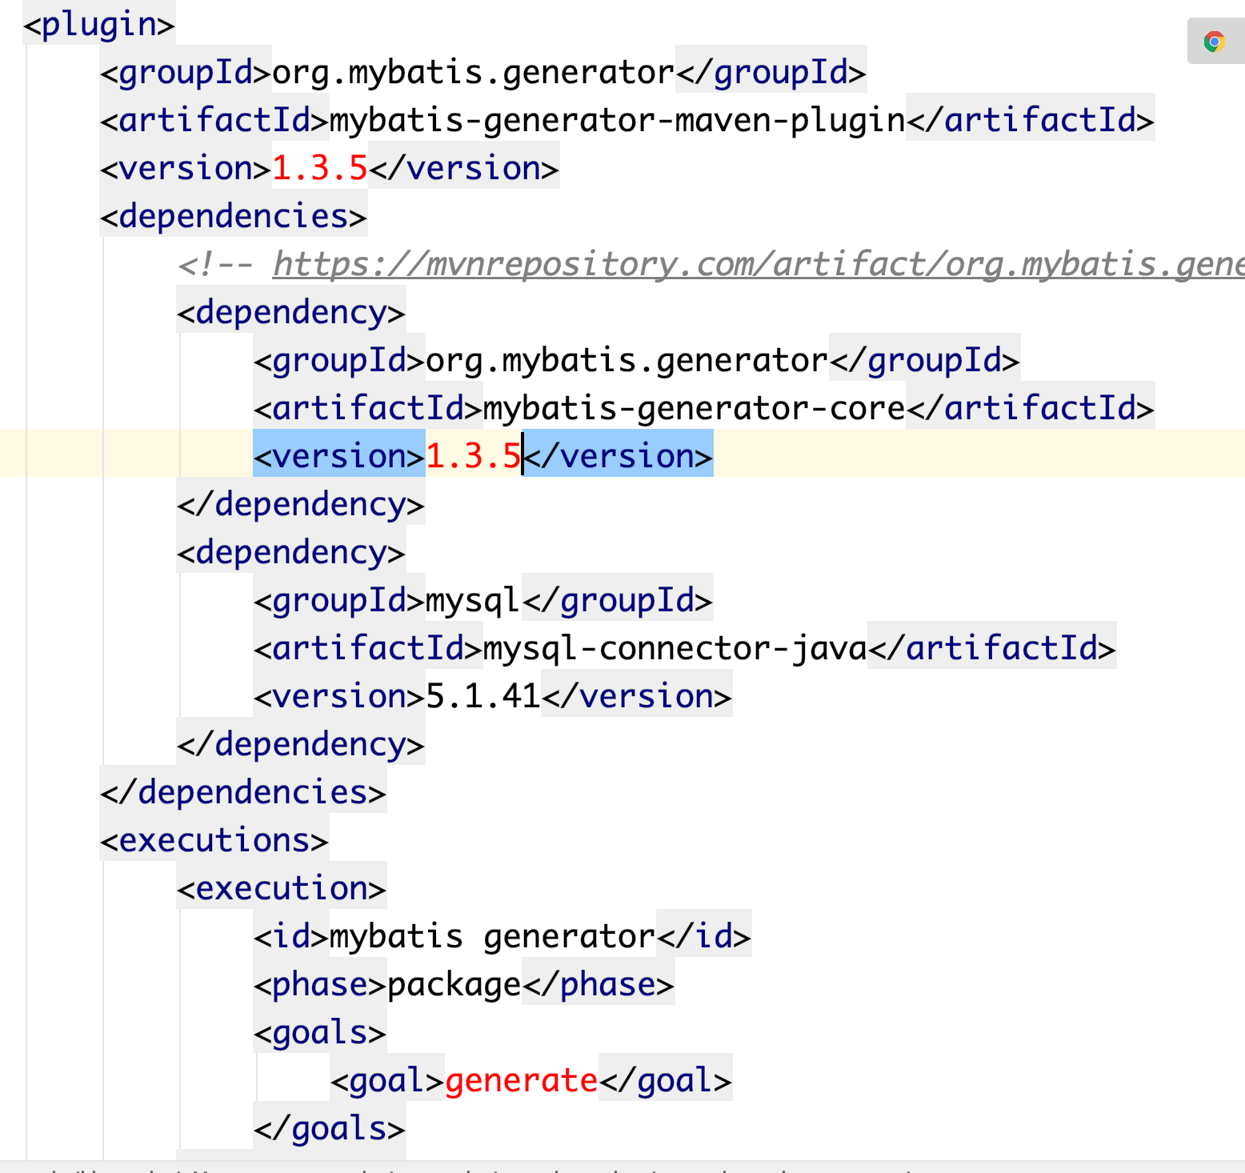Screen dimensions: 1245x1173
Task: Click the second opening dependency tag
Action: click(291, 553)
